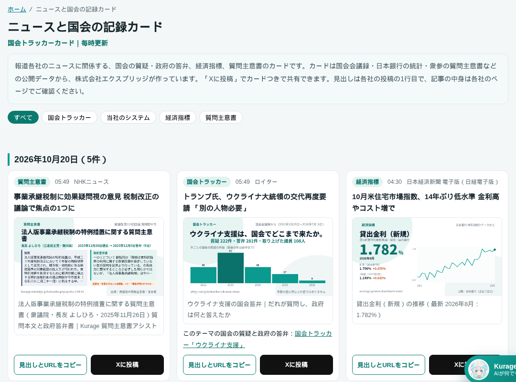
Task: Click subtitle 国会トラッカーカード | 毎時更新
Action: (58, 43)
